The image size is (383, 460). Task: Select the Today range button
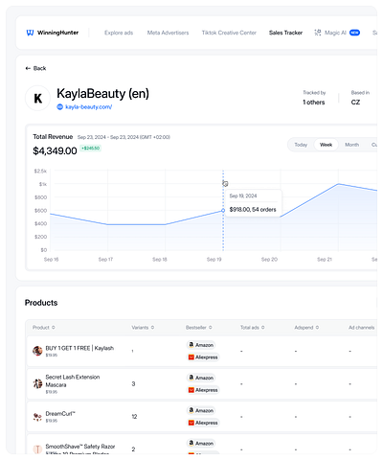[x=301, y=145]
